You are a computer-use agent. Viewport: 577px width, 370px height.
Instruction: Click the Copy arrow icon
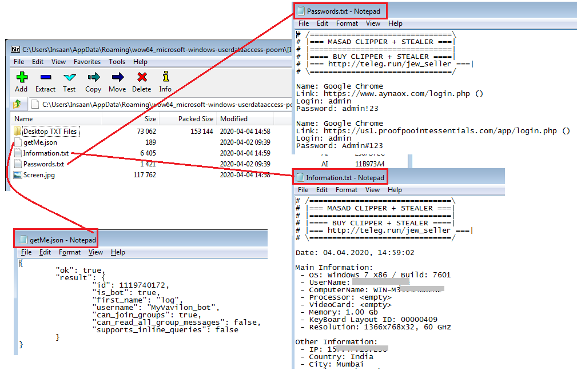tap(93, 77)
